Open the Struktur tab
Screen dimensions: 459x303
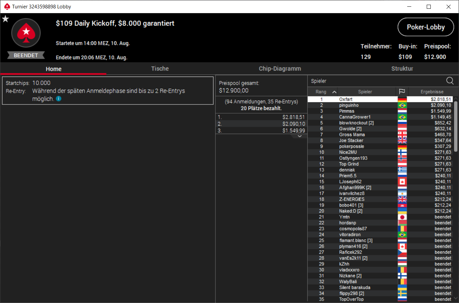tap(402, 69)
